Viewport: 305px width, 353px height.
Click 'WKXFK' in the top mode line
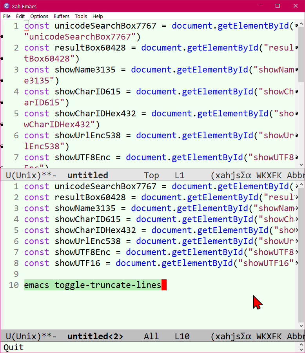(269, 175)
